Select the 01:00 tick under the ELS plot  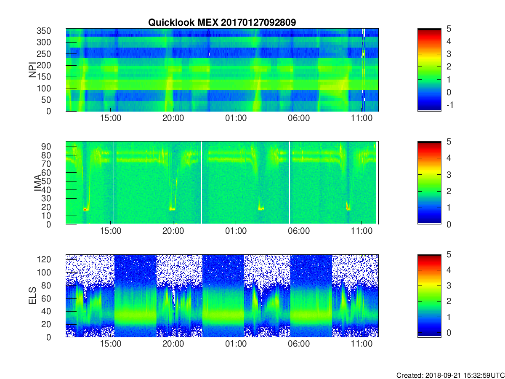(236, 344)
